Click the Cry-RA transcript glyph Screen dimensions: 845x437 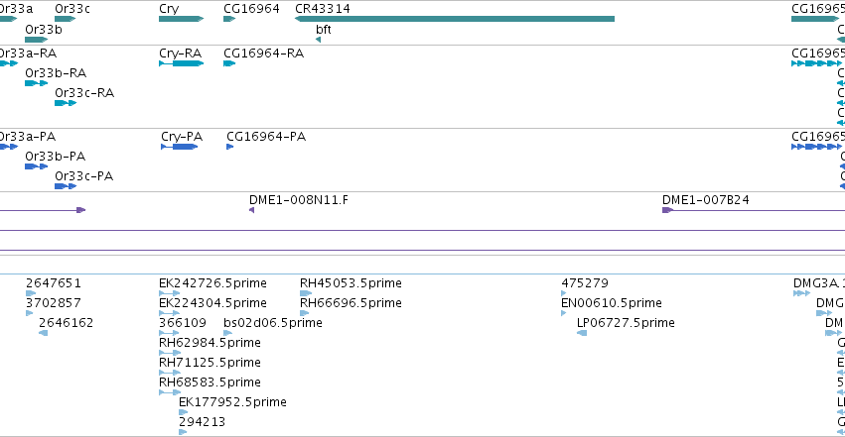point(181,63)
